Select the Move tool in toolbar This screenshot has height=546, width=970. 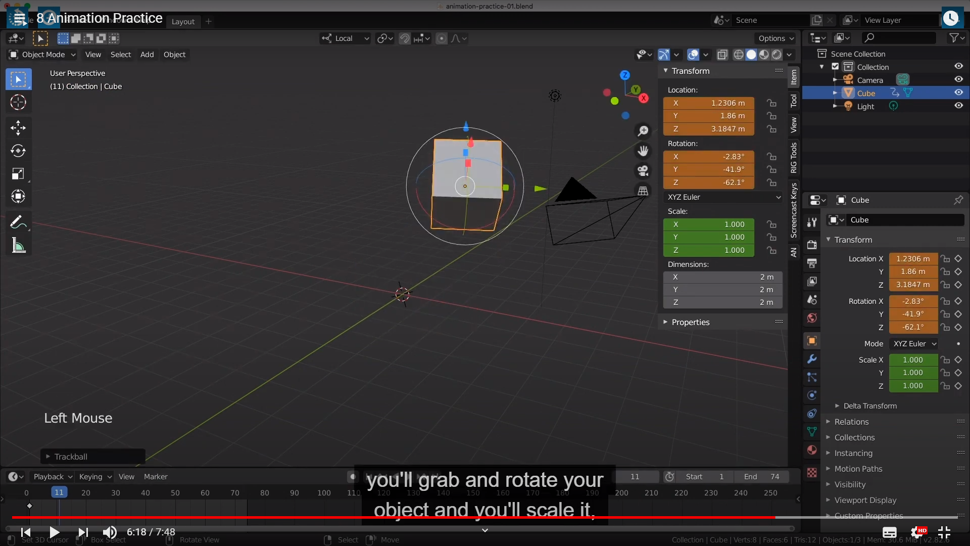tap(18, 127)
